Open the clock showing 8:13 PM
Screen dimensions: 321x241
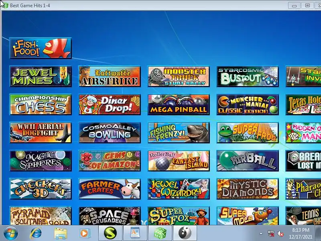coord(301,233)
